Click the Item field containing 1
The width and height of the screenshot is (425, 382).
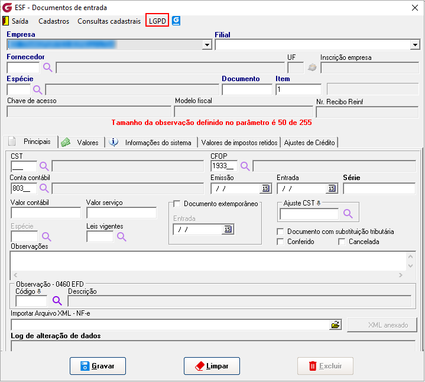[x=299, y=89]
